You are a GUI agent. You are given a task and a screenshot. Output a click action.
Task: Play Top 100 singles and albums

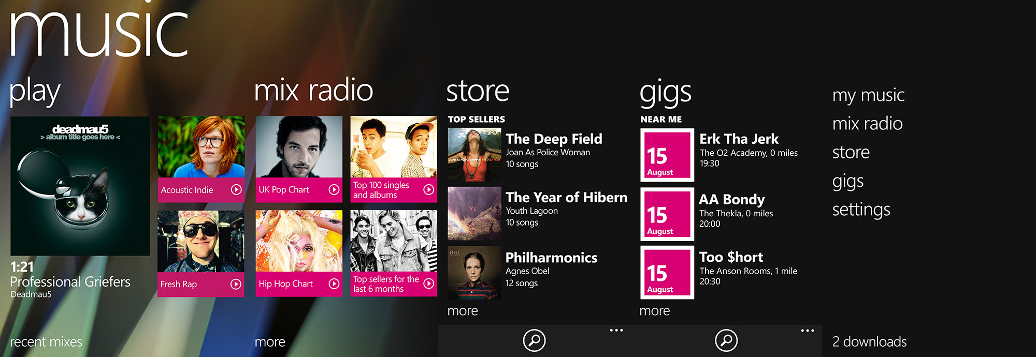(x=428, y=190)
